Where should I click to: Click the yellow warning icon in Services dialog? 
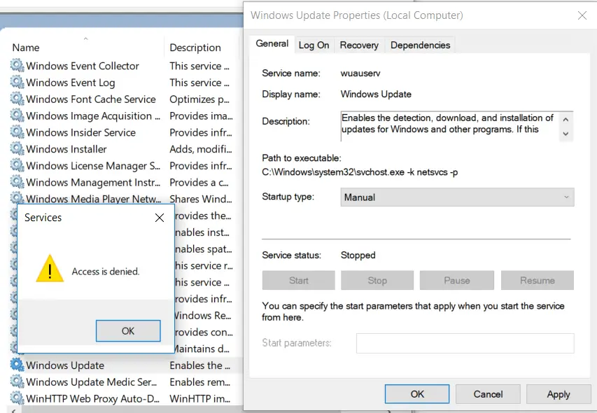[50, 269]
